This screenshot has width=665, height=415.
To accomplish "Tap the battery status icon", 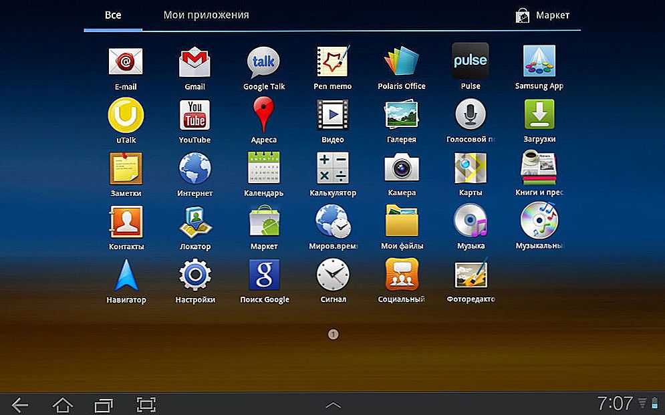I will click(x=654, y=403).
